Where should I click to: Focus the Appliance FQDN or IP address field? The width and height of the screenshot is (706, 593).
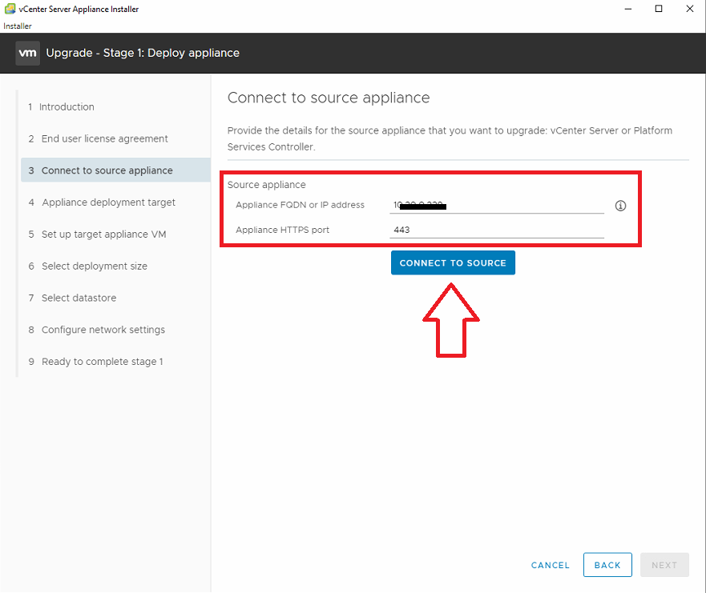pos(496,206)
